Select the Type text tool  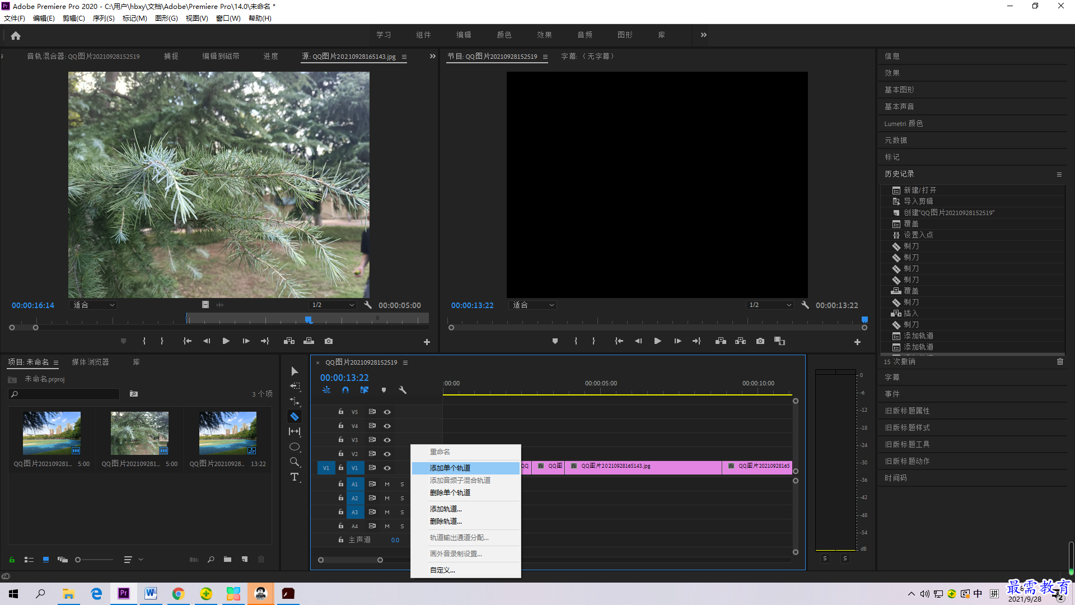coord(295,477)
